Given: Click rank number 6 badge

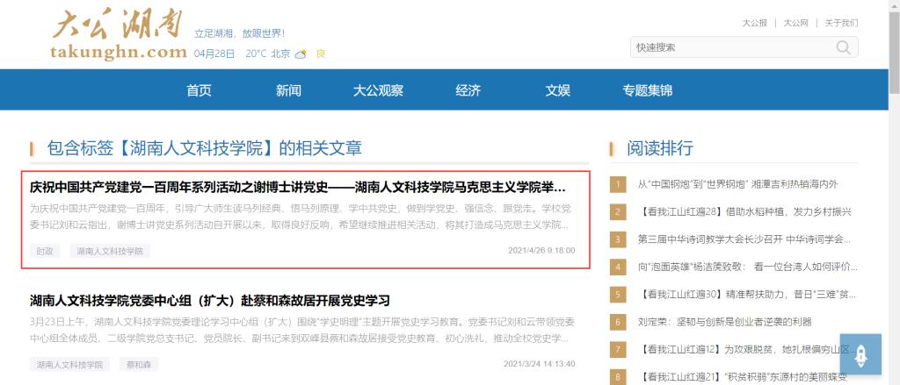Looking at the screenshot, I should [x=618, y=322].
